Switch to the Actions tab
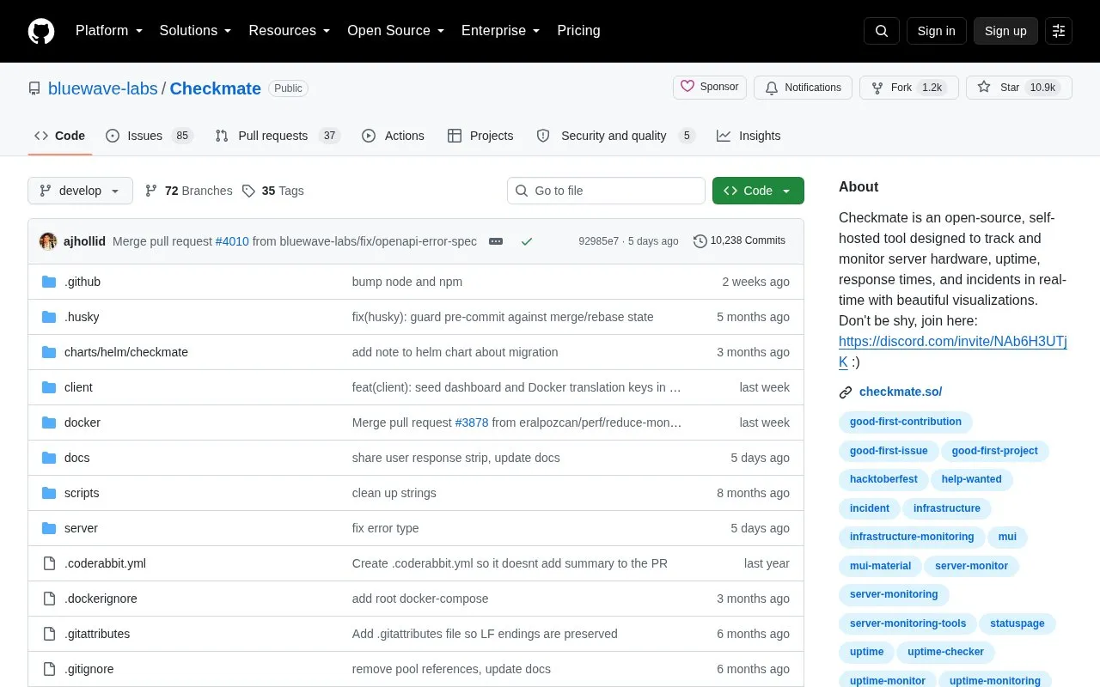This screenshot has height=687, width=1100. point(394,136)
